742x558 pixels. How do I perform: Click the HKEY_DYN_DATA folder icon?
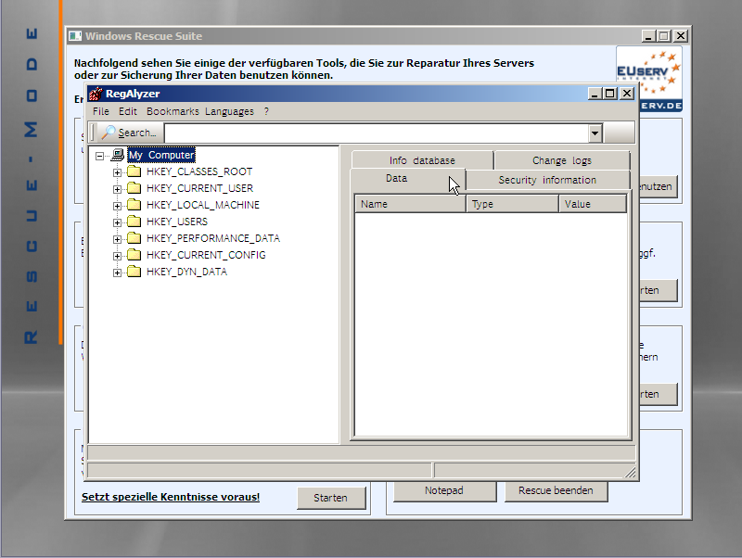point(134,272)
